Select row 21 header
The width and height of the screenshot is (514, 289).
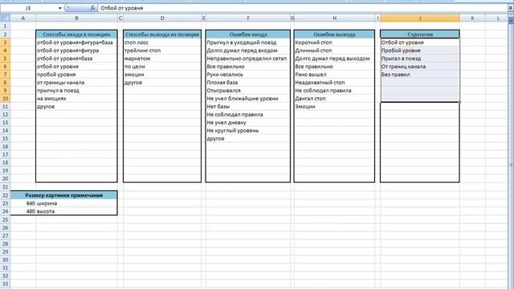(5, 187)
